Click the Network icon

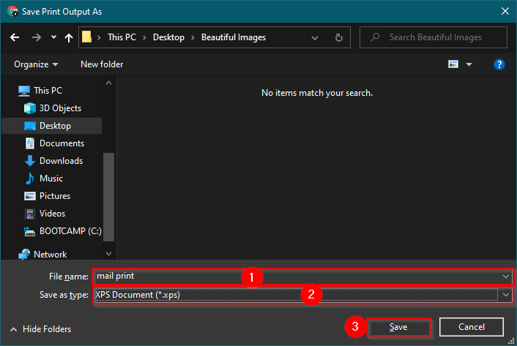24,255
